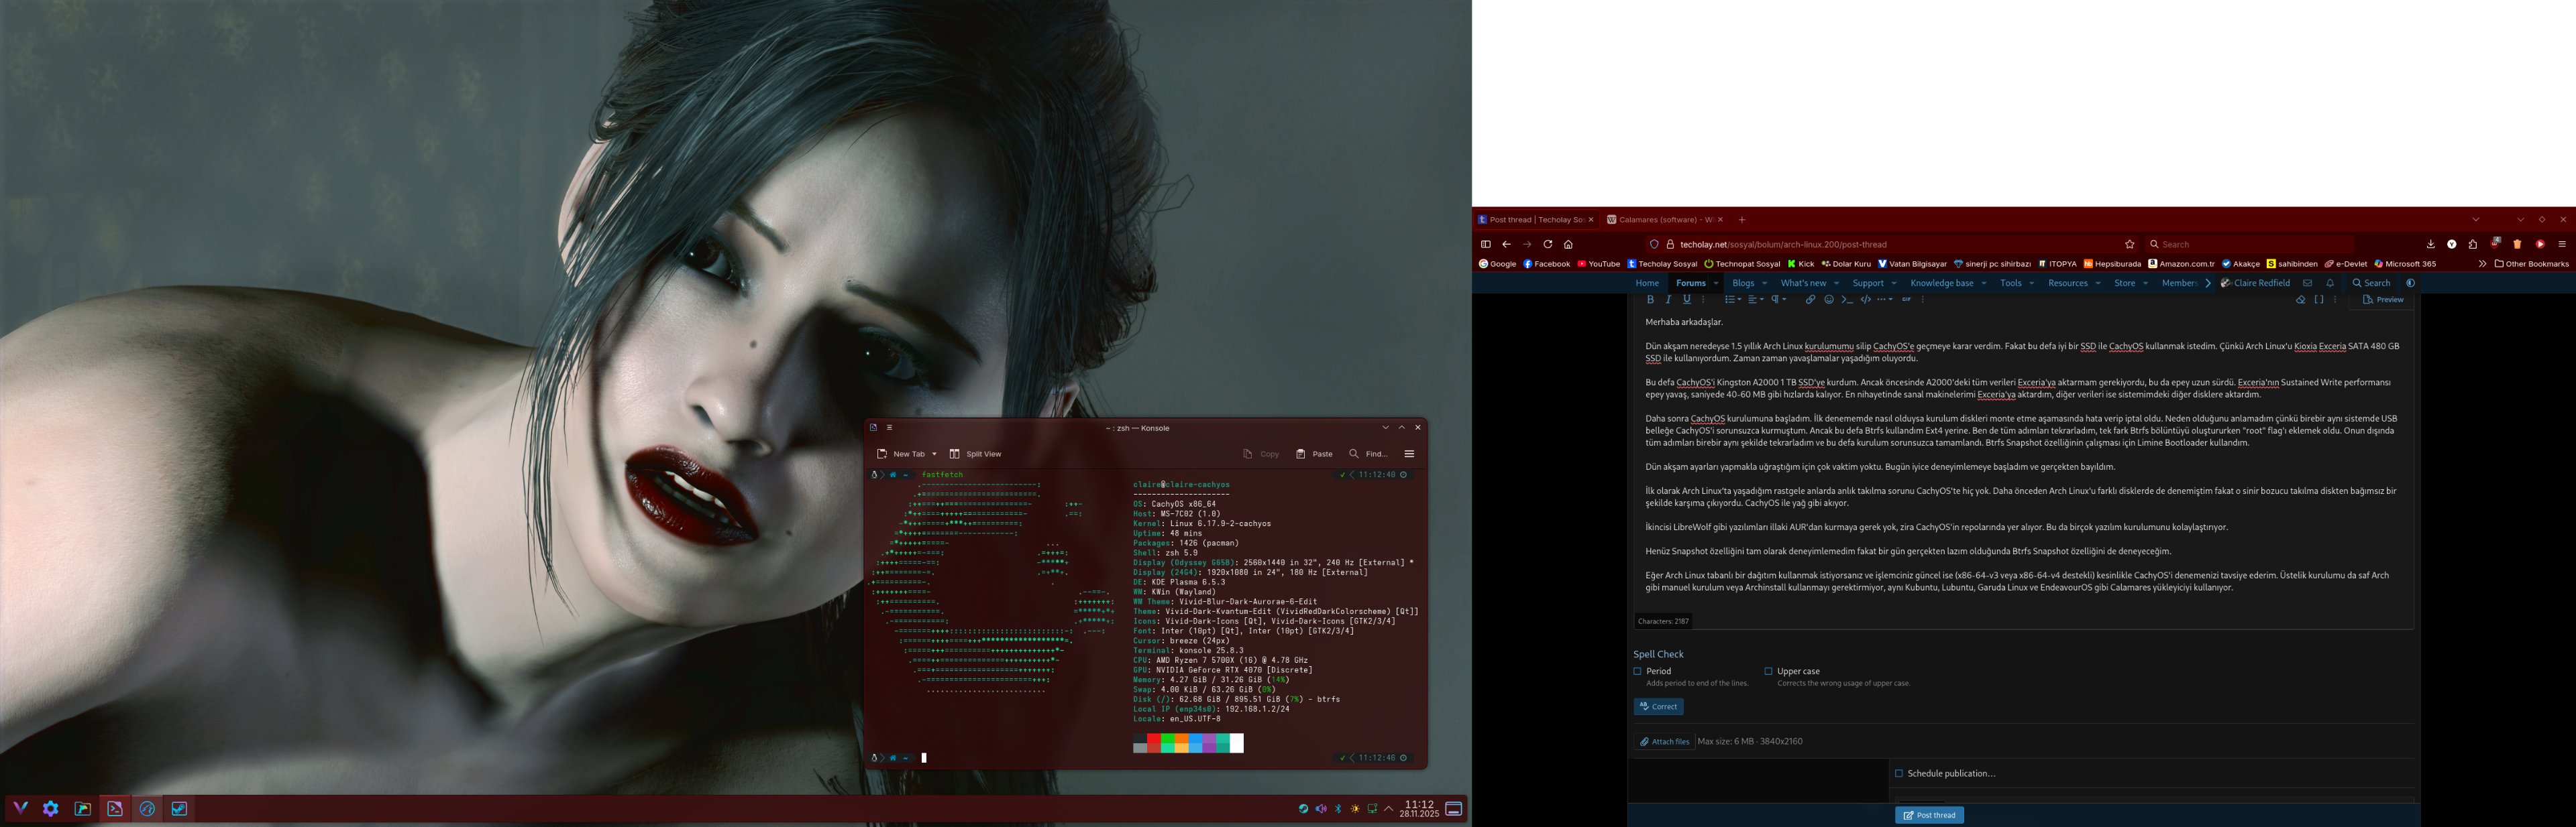Open forum alerts bell icon
The image size is (2576, 827).
pos(2330,283)
